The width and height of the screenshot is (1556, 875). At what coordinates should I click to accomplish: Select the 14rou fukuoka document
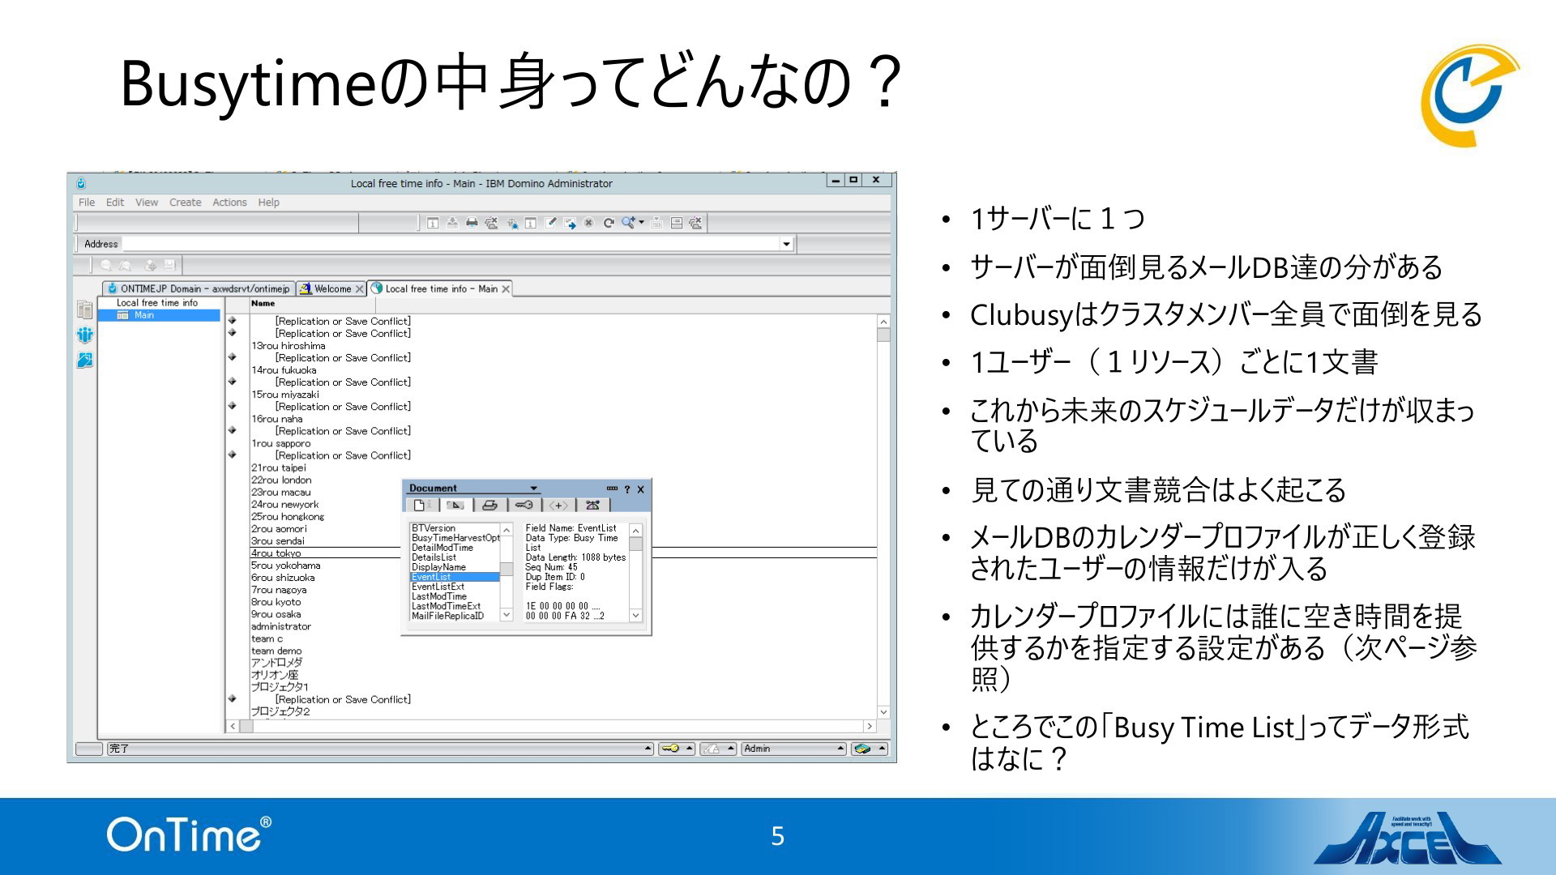(x=284, y=370)
